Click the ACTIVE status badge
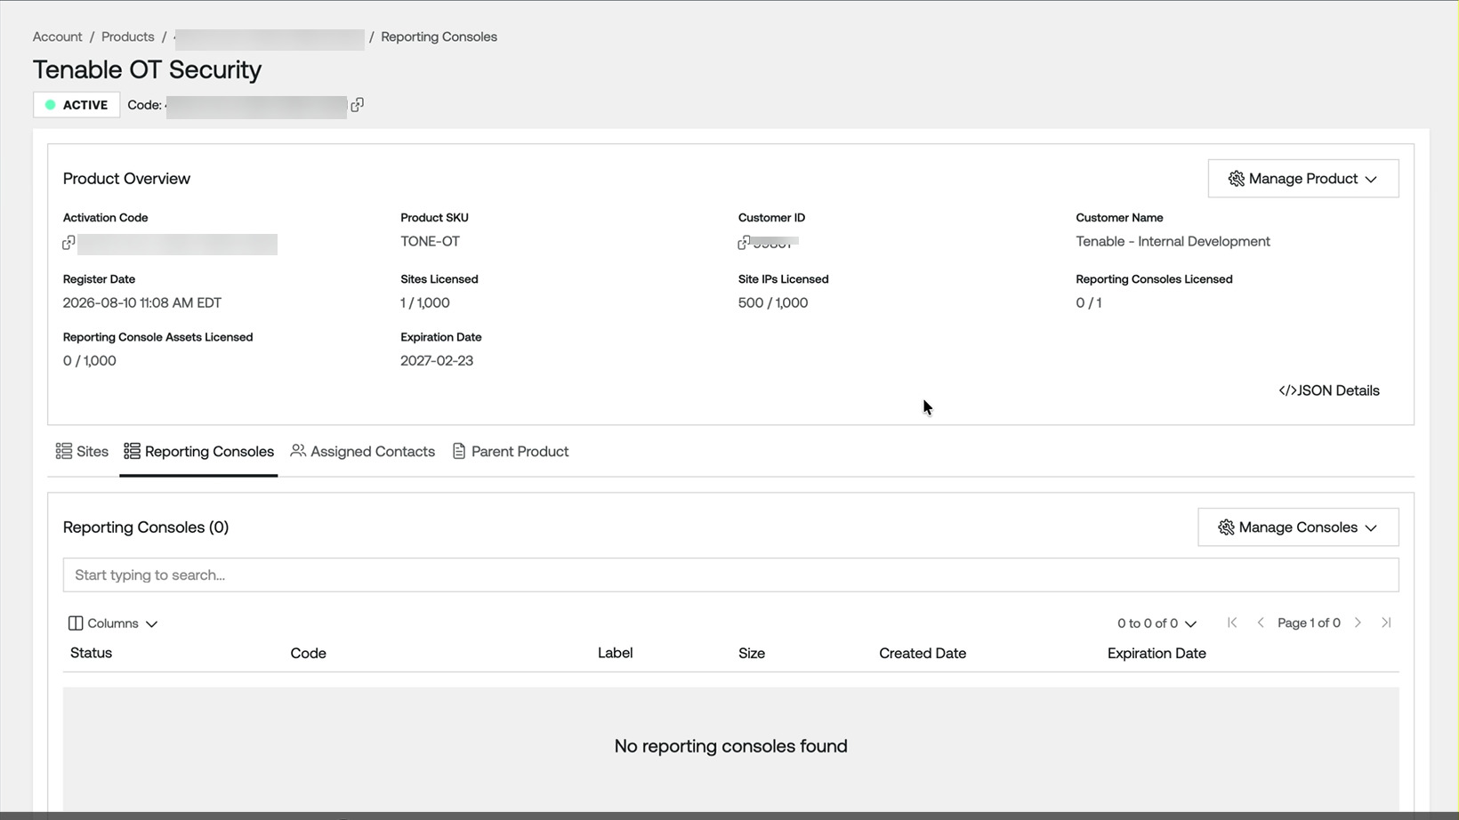This screenshot has width=1459, height=820. point(77,105)
